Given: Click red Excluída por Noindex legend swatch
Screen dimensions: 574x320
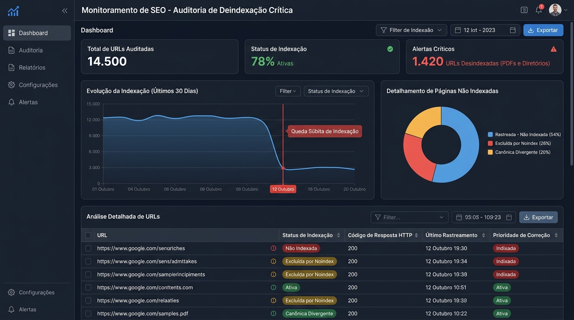Looking at the screenshot, I should point(490,143).
